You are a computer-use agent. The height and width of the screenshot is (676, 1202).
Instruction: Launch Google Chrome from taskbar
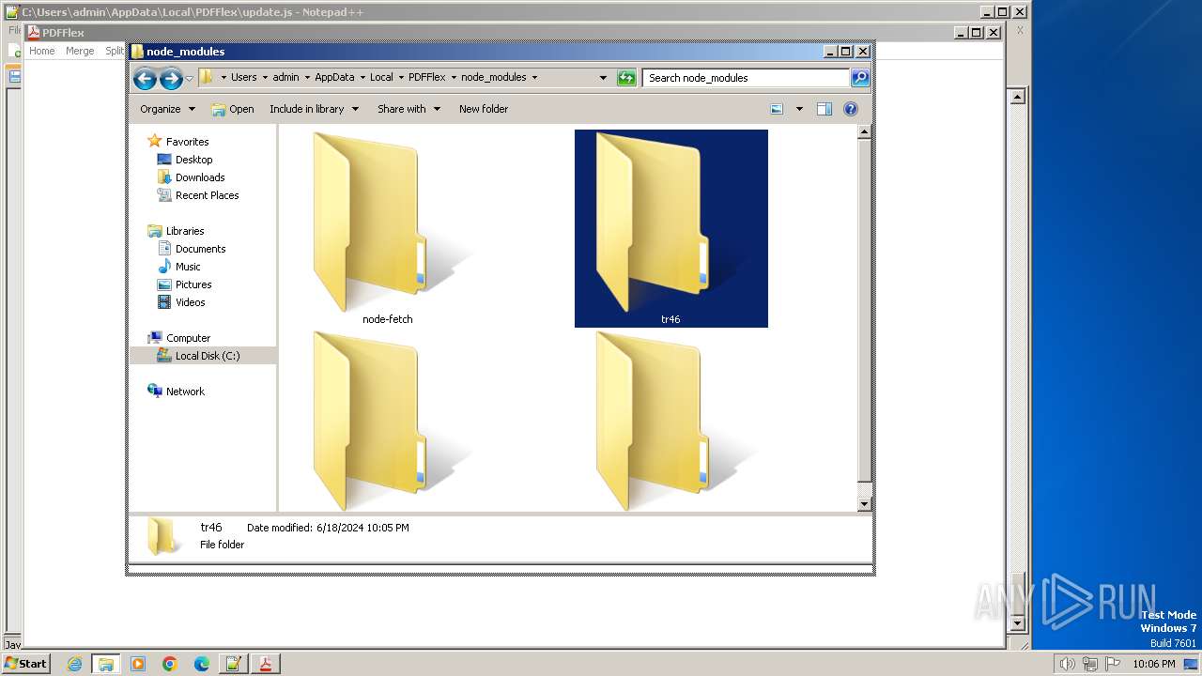point(170,664)
